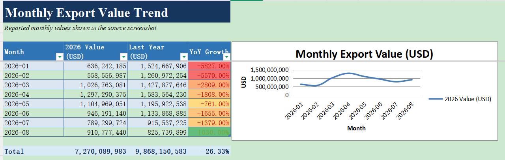Select the USD vertical axis title

[x=243, y=82]
